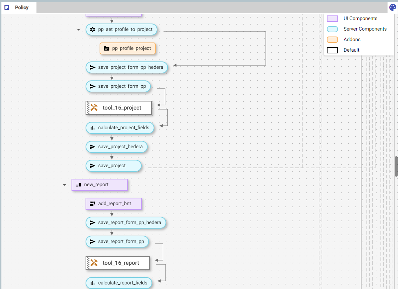Click the chart icon on calculate_project_fields
The image size is (398, 289).
(93, 128)
